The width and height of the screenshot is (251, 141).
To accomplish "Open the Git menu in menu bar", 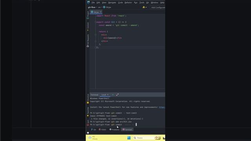I will coord(147,3).
